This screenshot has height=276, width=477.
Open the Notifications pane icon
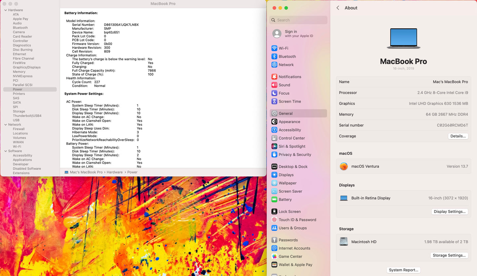pos(274,77)
